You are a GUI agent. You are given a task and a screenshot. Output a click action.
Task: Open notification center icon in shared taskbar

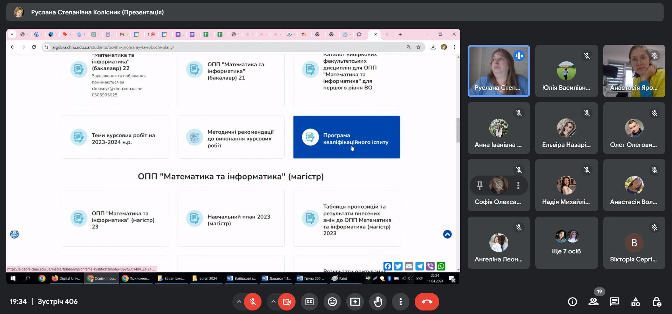[x=452, y=279]
